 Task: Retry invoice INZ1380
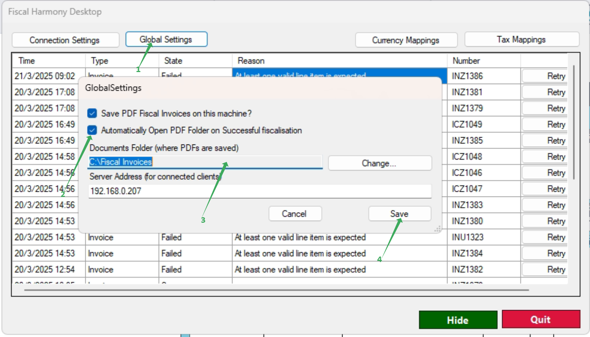pos(544,221)
